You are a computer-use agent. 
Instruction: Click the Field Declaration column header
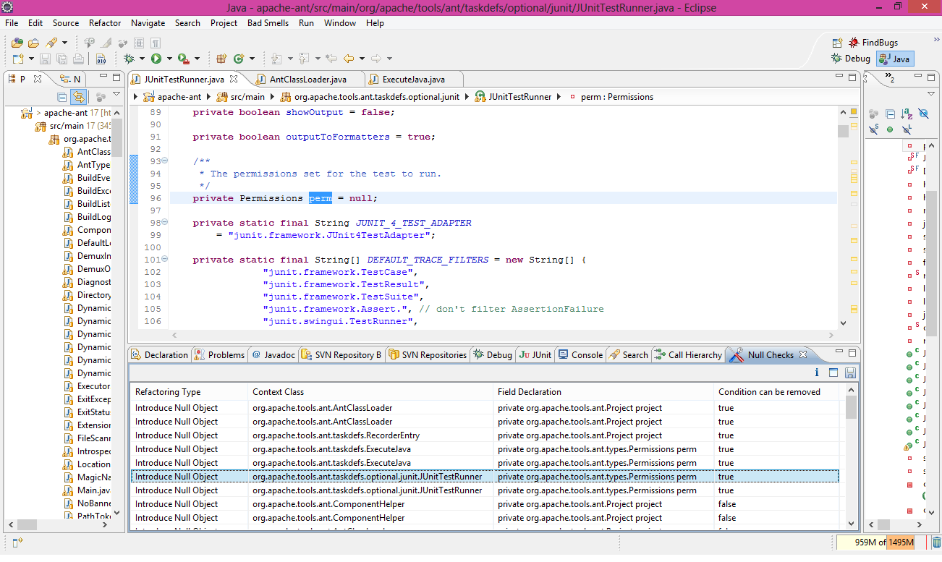pyautogui.click(x=603, y=391)
